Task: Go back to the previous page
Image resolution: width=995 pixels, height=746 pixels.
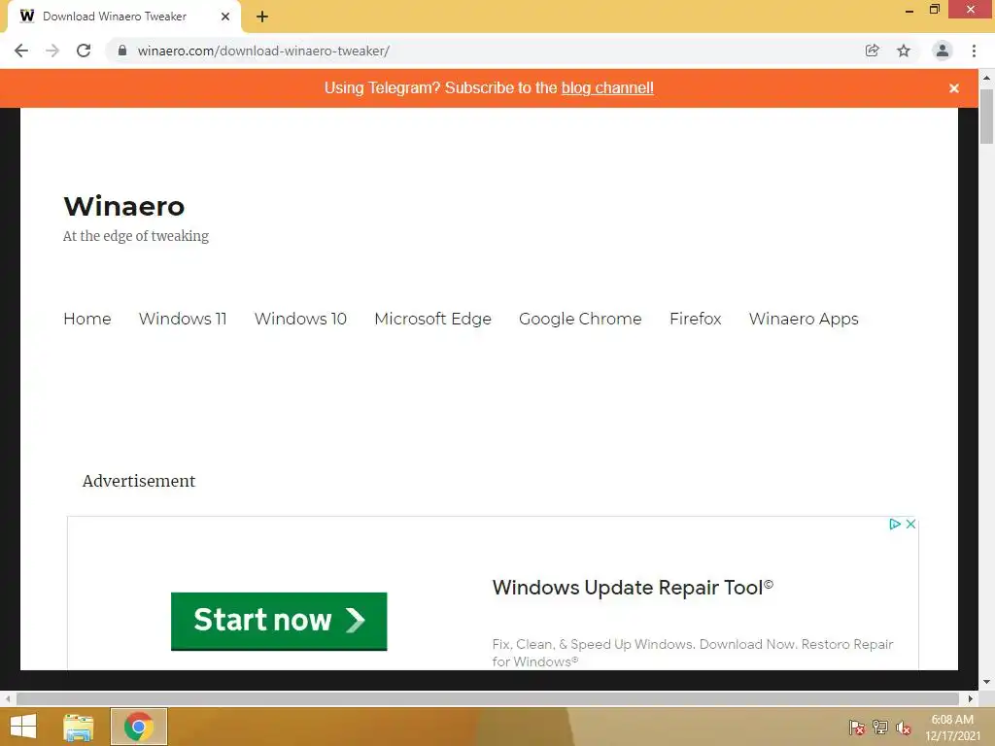Action: 21,51
